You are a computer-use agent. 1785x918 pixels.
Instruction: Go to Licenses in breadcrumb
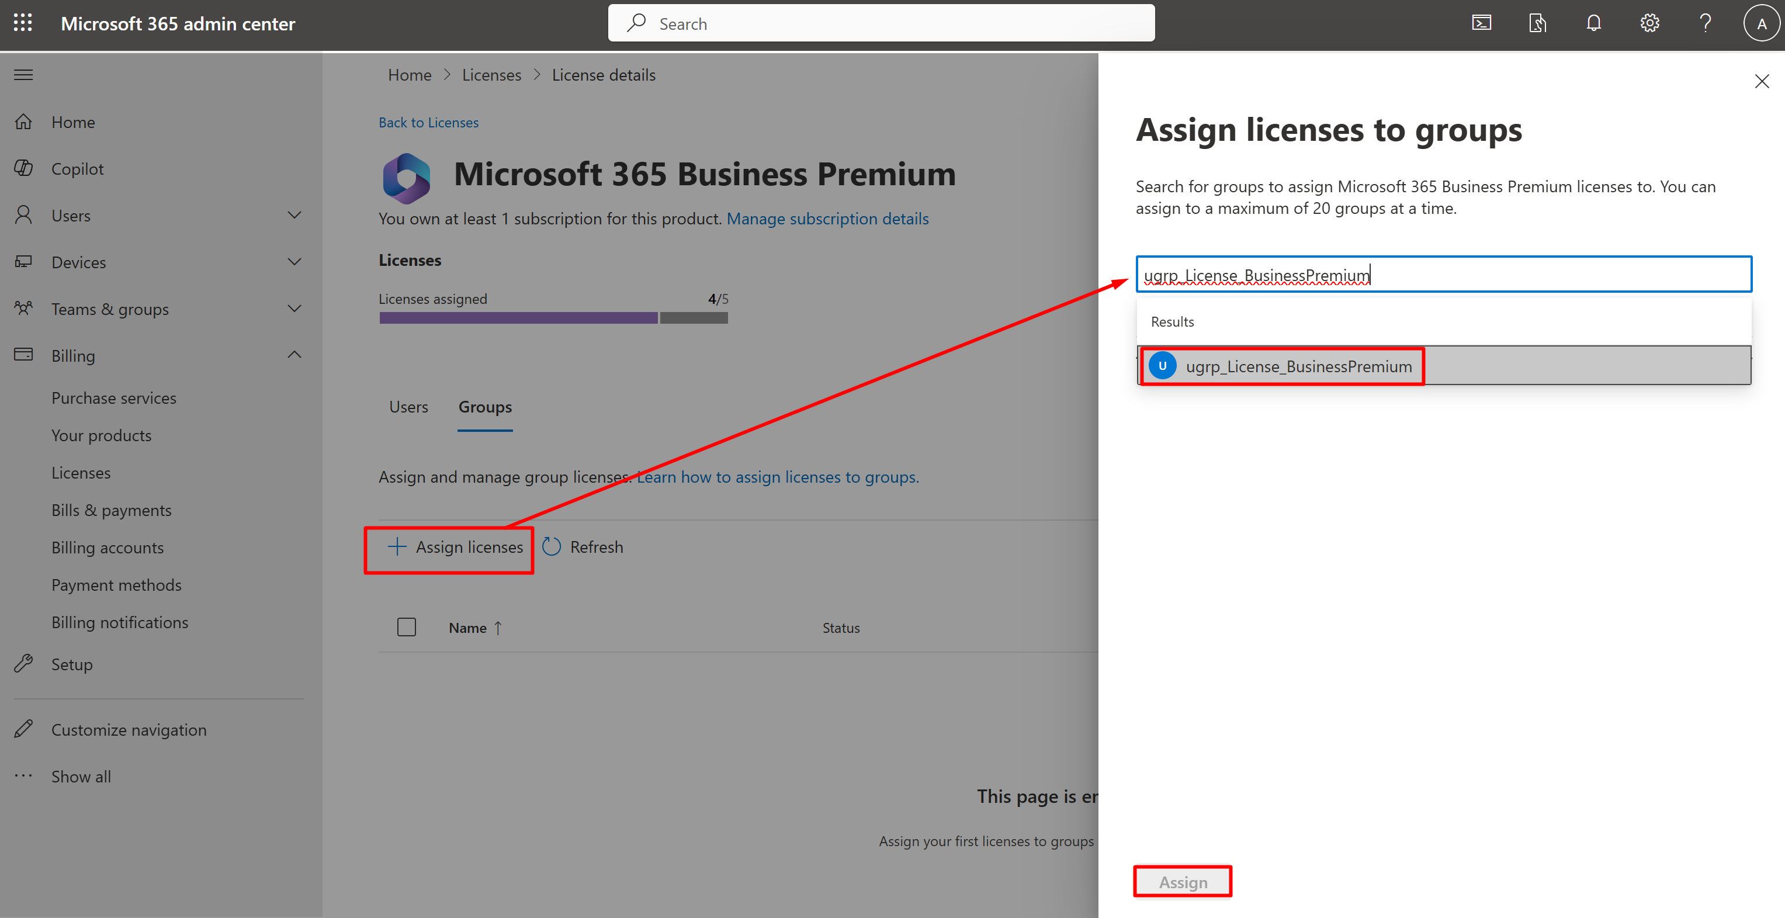coord(491,75)
